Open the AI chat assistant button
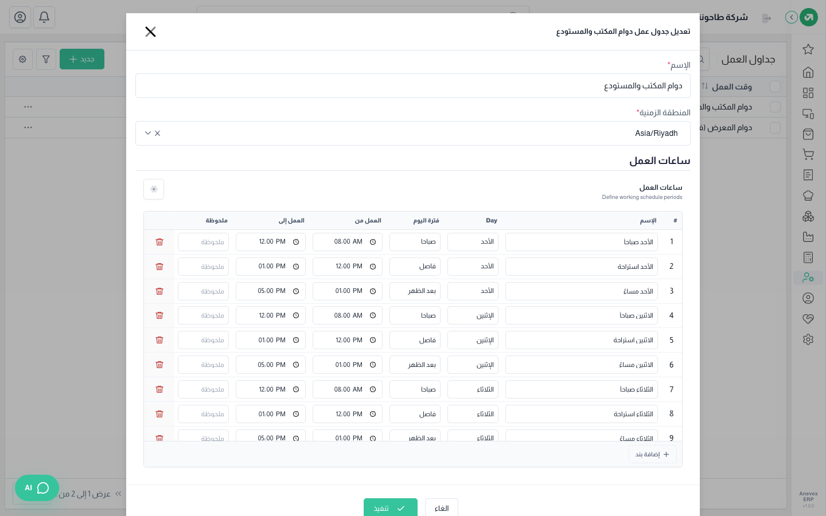This screenshot has height=516, width=826. [x=37, y=488]
